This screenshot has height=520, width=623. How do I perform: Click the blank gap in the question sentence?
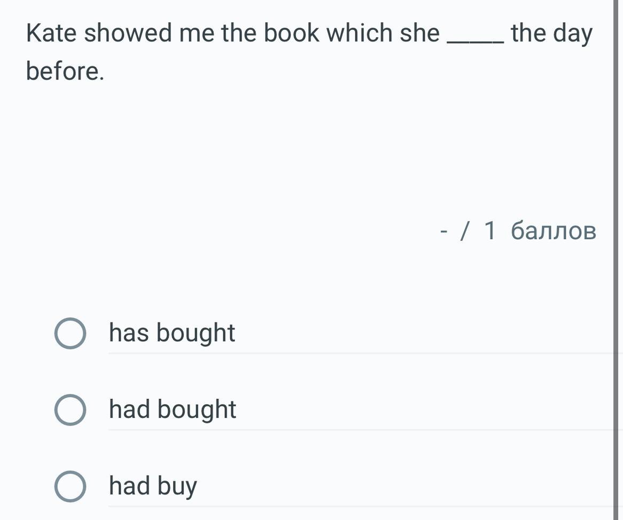coord(476,38)
